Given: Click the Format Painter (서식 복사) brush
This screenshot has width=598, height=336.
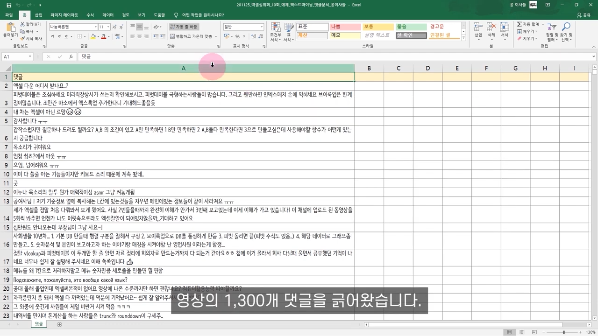Looking at the screenshot, I should coord(31,38).
